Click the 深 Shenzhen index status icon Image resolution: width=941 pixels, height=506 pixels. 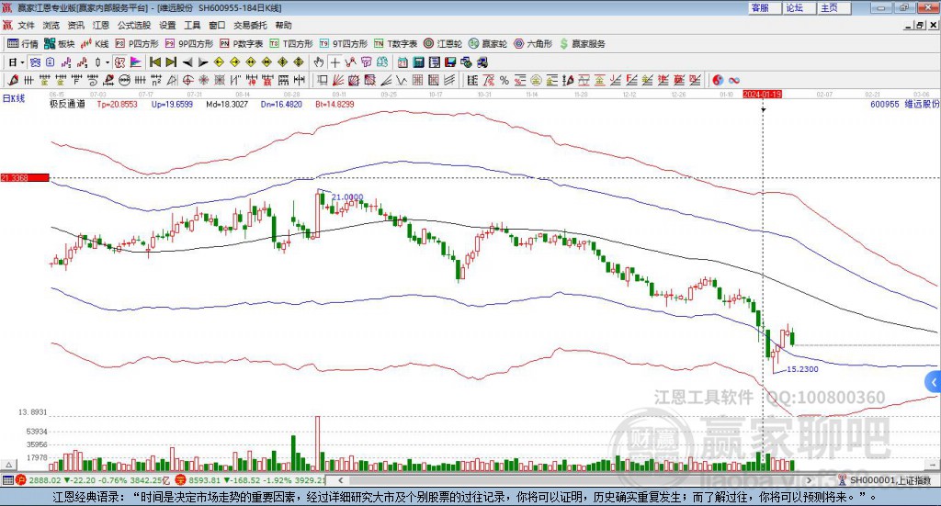(181, 480)
